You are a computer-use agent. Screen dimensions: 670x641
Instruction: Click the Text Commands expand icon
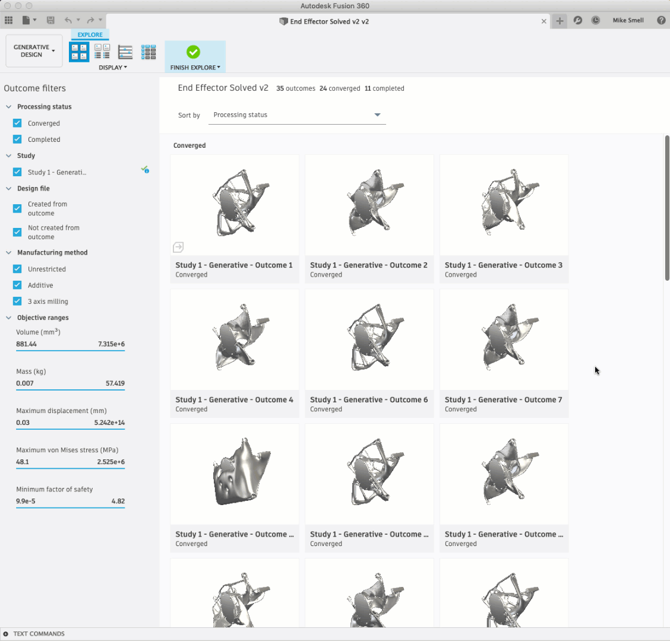pos(5,634)
